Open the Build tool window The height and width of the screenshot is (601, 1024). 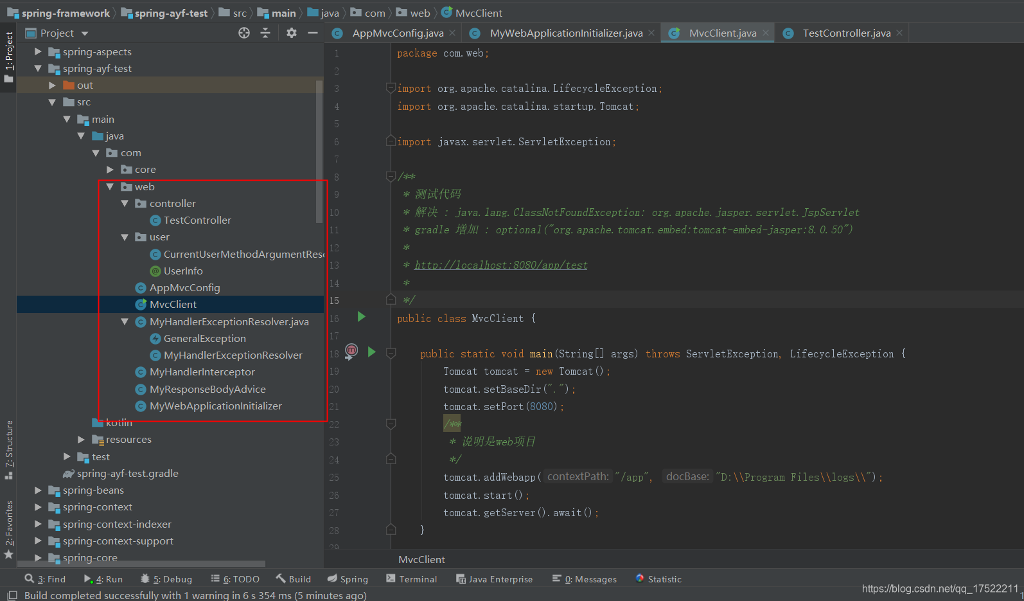pos(294,579)
